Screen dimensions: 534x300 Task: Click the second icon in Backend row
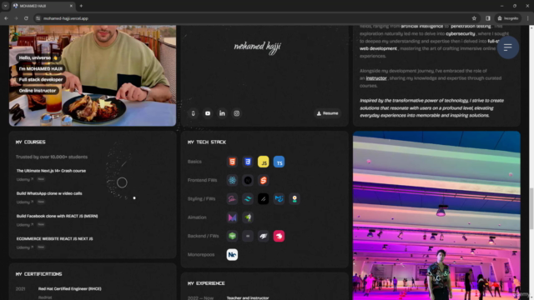pyautogui.click(x=248, y=236)
